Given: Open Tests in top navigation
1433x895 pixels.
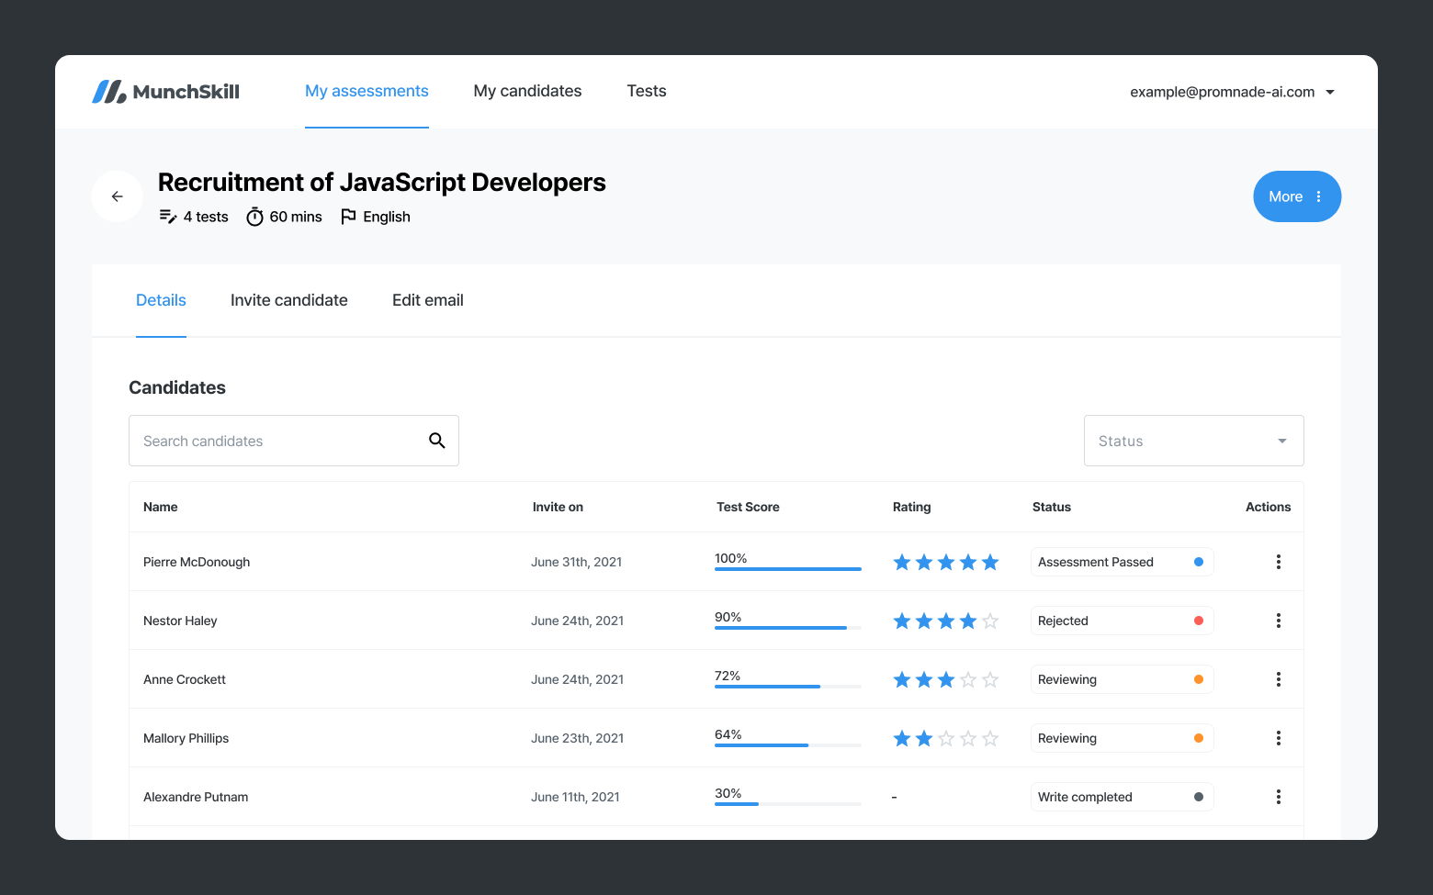Looking at the screenshot, I should pos(647,91).
